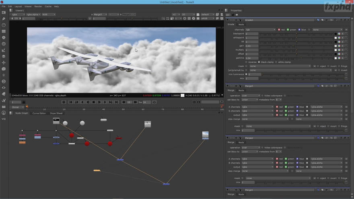Open the Grade4 mask dropdown
Image resolution: width=354 pixels, height=199 pixels.
tap(280, 66)
